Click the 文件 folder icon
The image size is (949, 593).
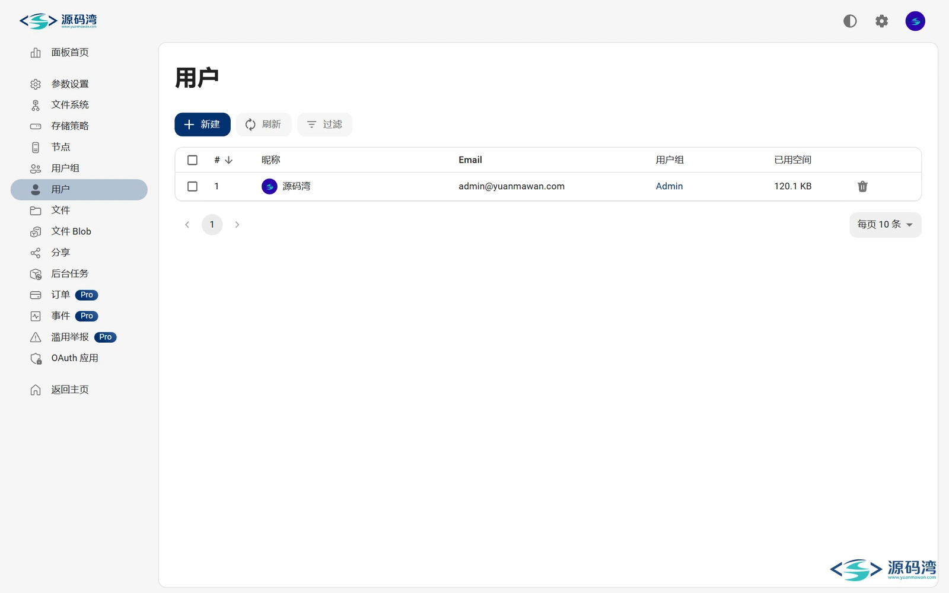click(x=36, y=211)
